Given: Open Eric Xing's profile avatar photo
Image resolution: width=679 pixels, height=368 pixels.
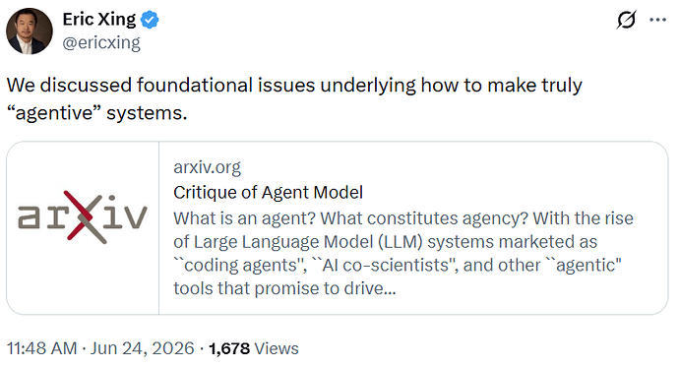Looking at the screenshot, I should (x=30, y=31).
